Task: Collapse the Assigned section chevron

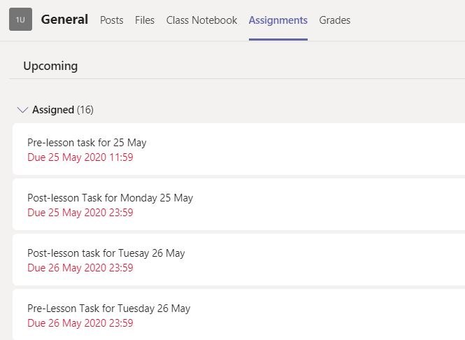Action: pos(22,110)
